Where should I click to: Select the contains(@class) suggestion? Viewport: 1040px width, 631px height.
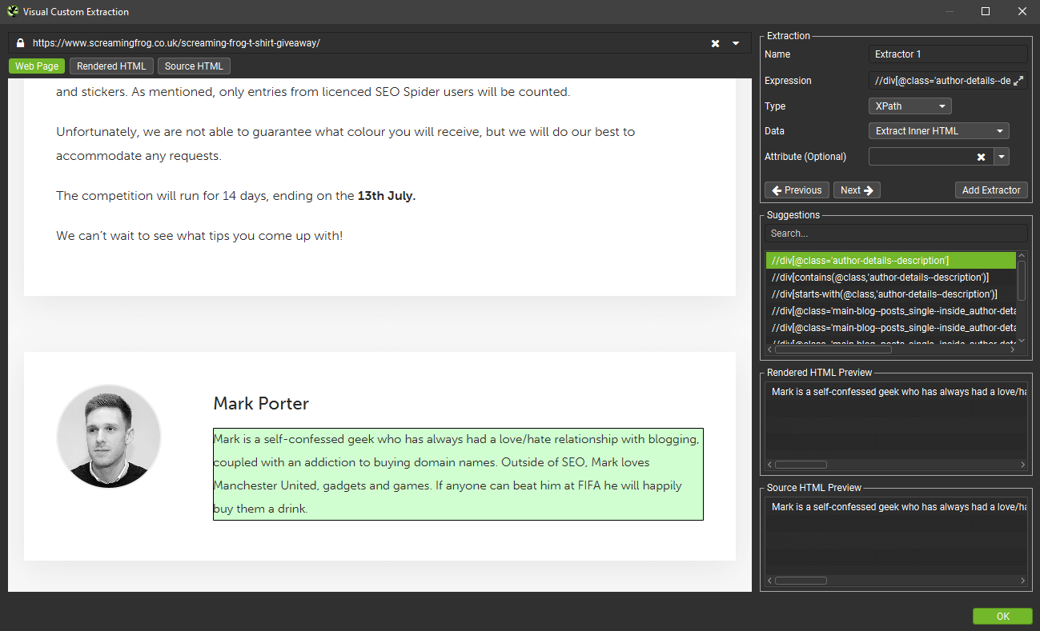click(x=890, y=278)
